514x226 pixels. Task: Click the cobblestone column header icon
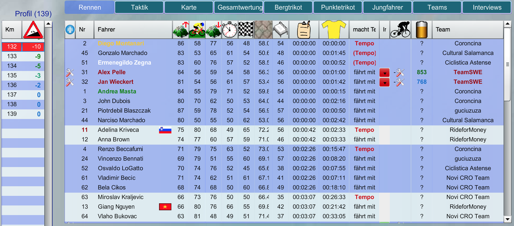click(x=263, y=30)
